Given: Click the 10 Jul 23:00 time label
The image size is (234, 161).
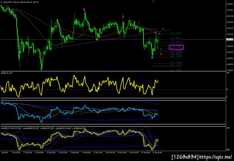Looking at the screenshot, I should pyautogui.click(x=134, y=152).
